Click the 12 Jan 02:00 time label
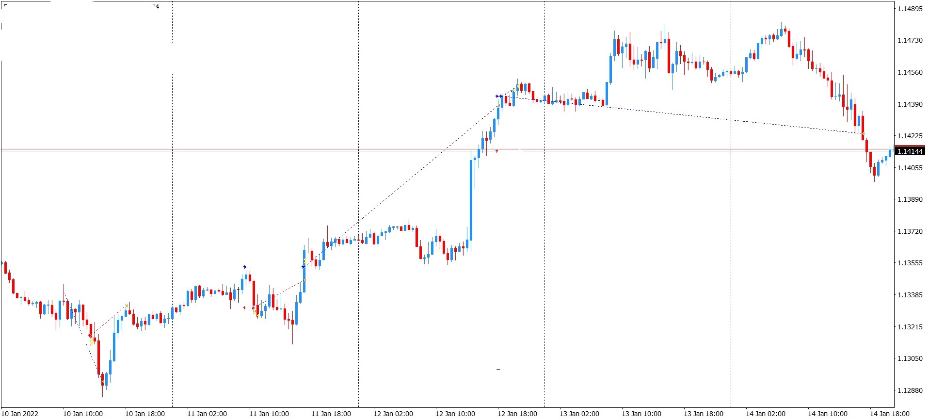929x420 pixels. pyautogui.click(x=393, y=414)
